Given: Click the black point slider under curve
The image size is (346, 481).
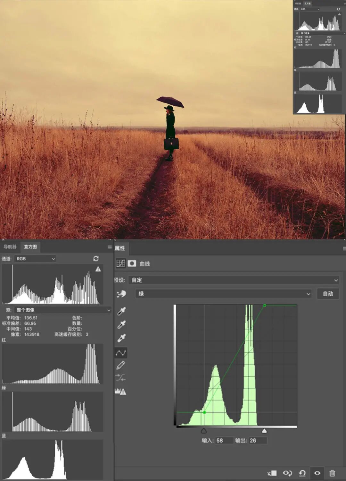Looking at the screenshot, I should pos(204,431).
